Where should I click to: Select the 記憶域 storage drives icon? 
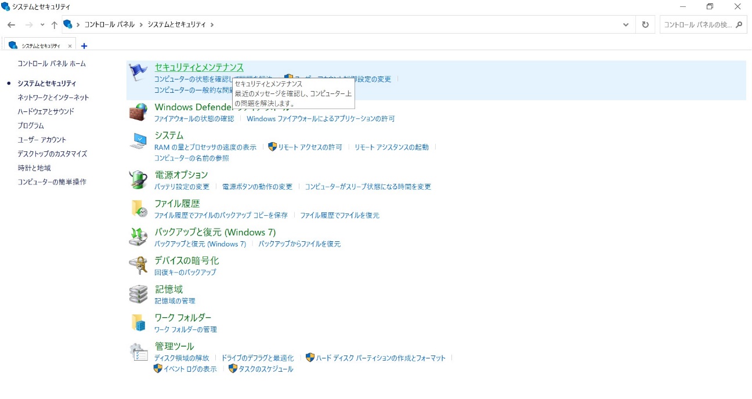point(138,293)
